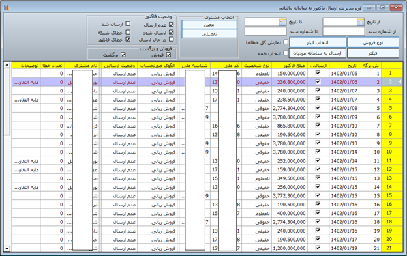Click the 'الگوی صورتحساب' column header
The width and height of the screenshot is (407, 256).
[x=158, y=66]
